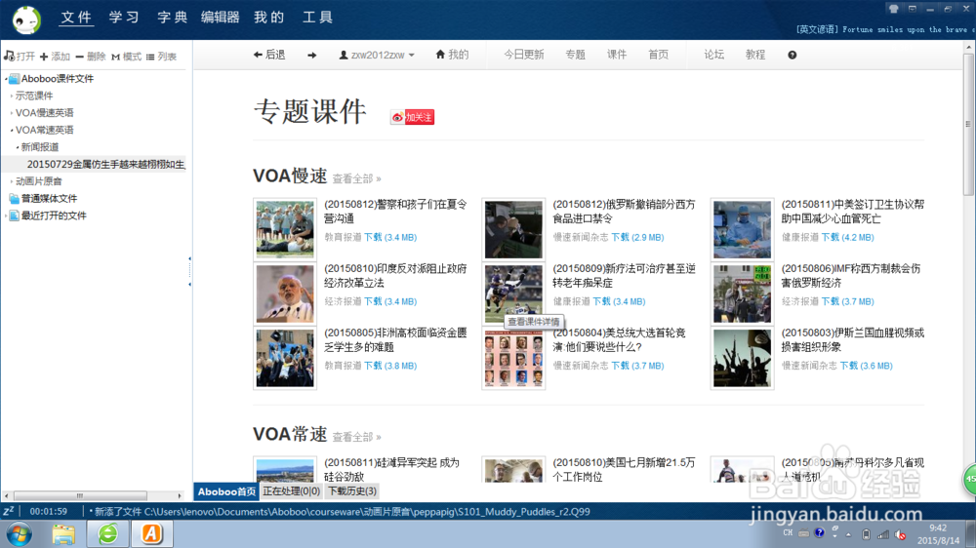
Task: Open the 教程 link
Action: tap(755, 55)
